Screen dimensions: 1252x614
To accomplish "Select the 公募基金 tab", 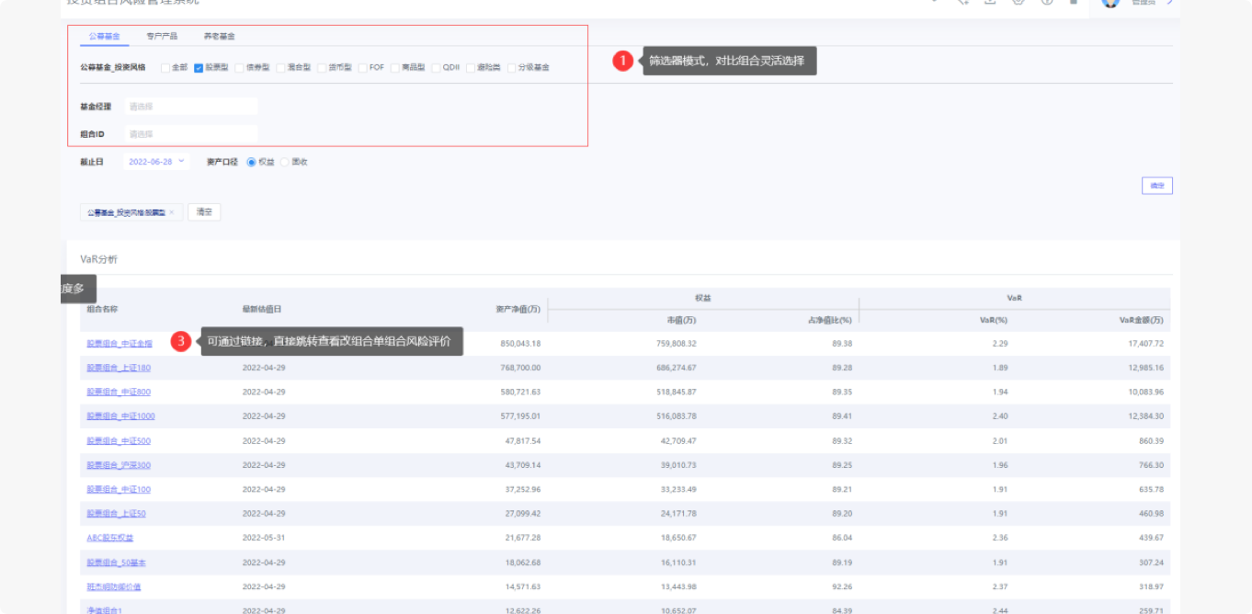I will click(104, 37).
